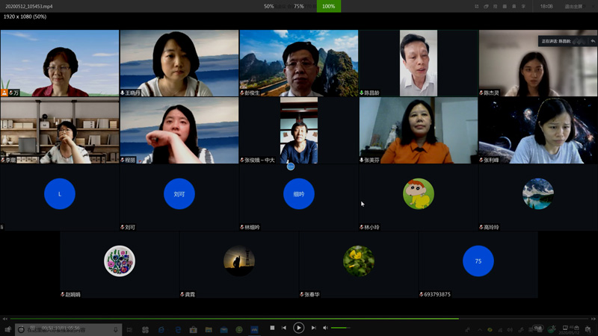Viewport: 598px width, 336px height.
Task: Select 陈昌龄 video tile
Action: tap(418, 63)
